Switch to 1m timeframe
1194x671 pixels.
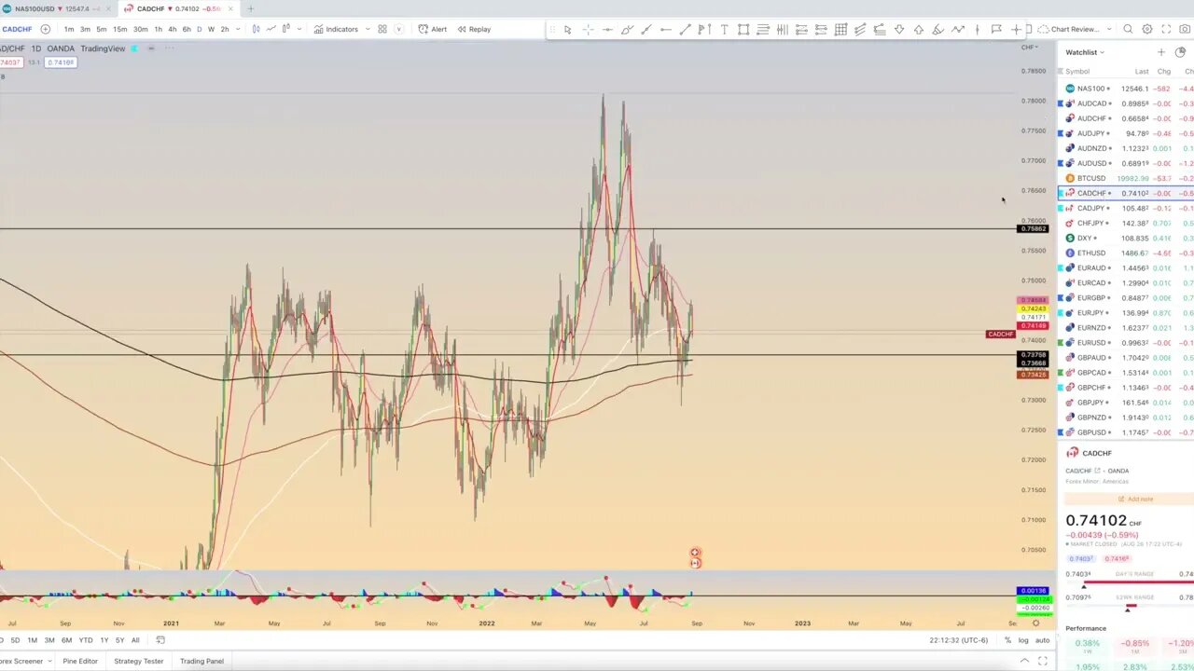(69, 29)
